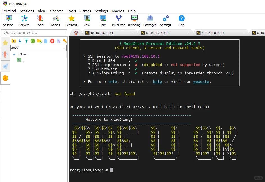Open the Terminal menu

[x=9, y=11]
